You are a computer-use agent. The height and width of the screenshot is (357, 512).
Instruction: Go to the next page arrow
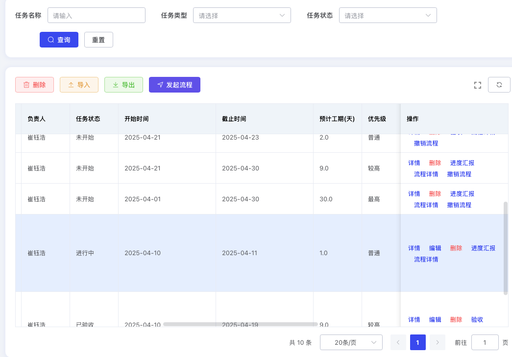(438, 342)
